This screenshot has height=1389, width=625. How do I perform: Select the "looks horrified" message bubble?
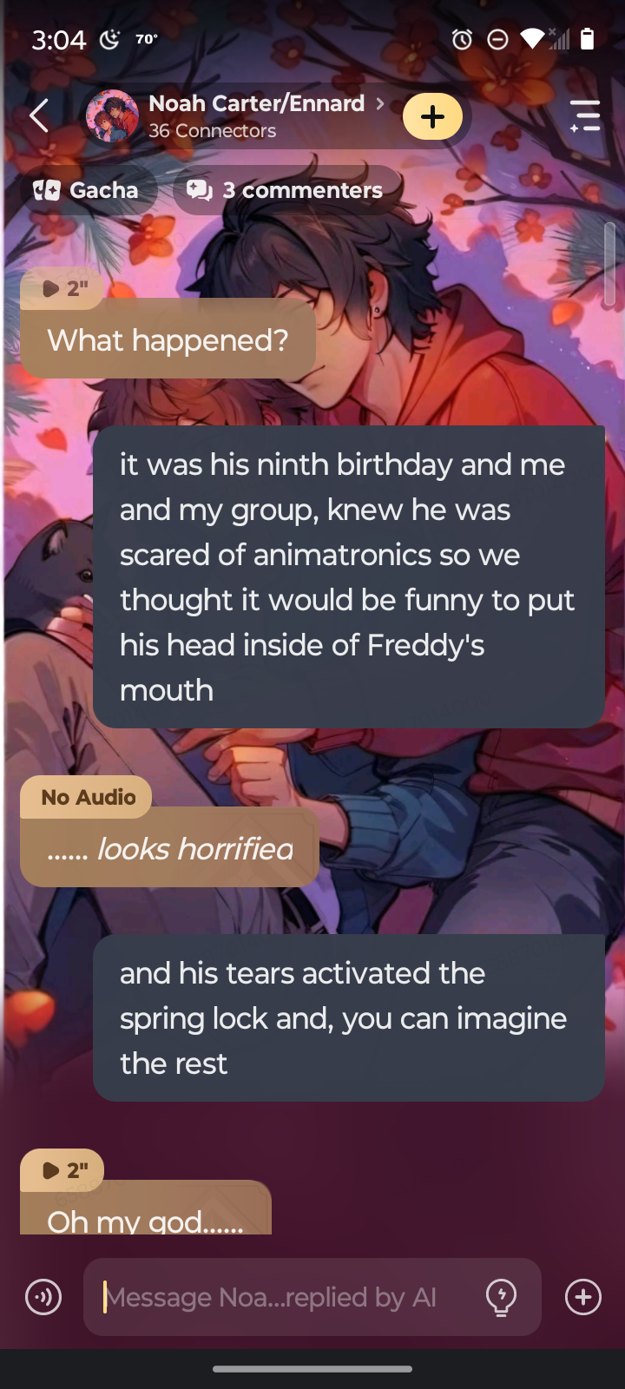click(x=170, y=848)
